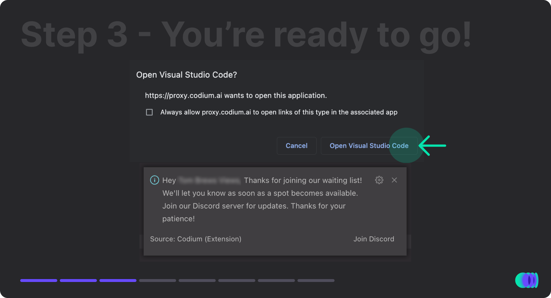
Task: Click the Codium logo icon
Action: coord(527,280)
